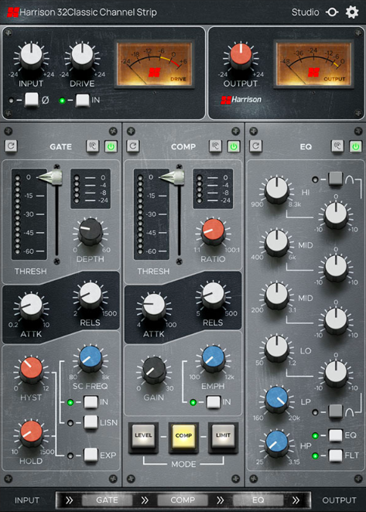Click the DRIVE VU meter

click(154, 63)
